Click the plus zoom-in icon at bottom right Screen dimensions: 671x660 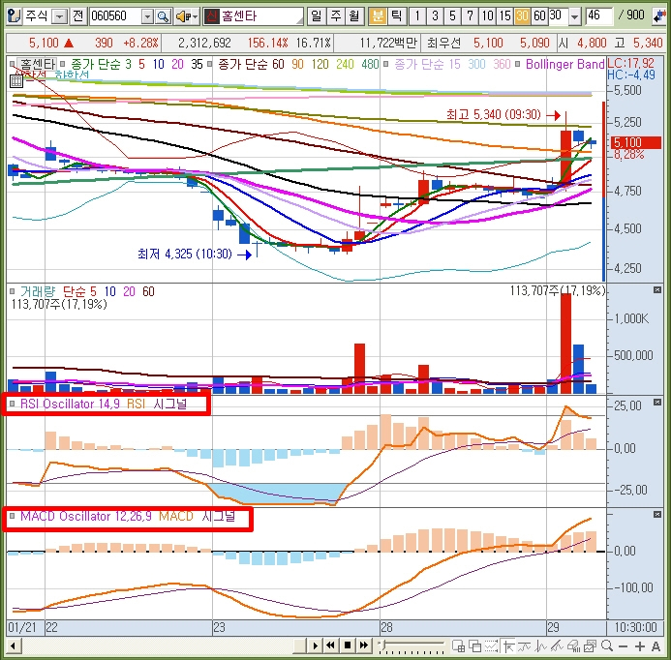[640, 645]
